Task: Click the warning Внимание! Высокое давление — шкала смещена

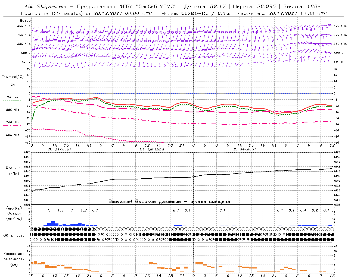Action: (169, 202)
